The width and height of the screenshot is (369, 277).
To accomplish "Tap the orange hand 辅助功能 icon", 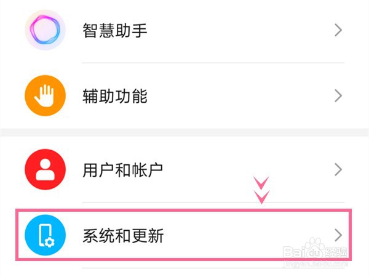I will (x=45, y=97).
